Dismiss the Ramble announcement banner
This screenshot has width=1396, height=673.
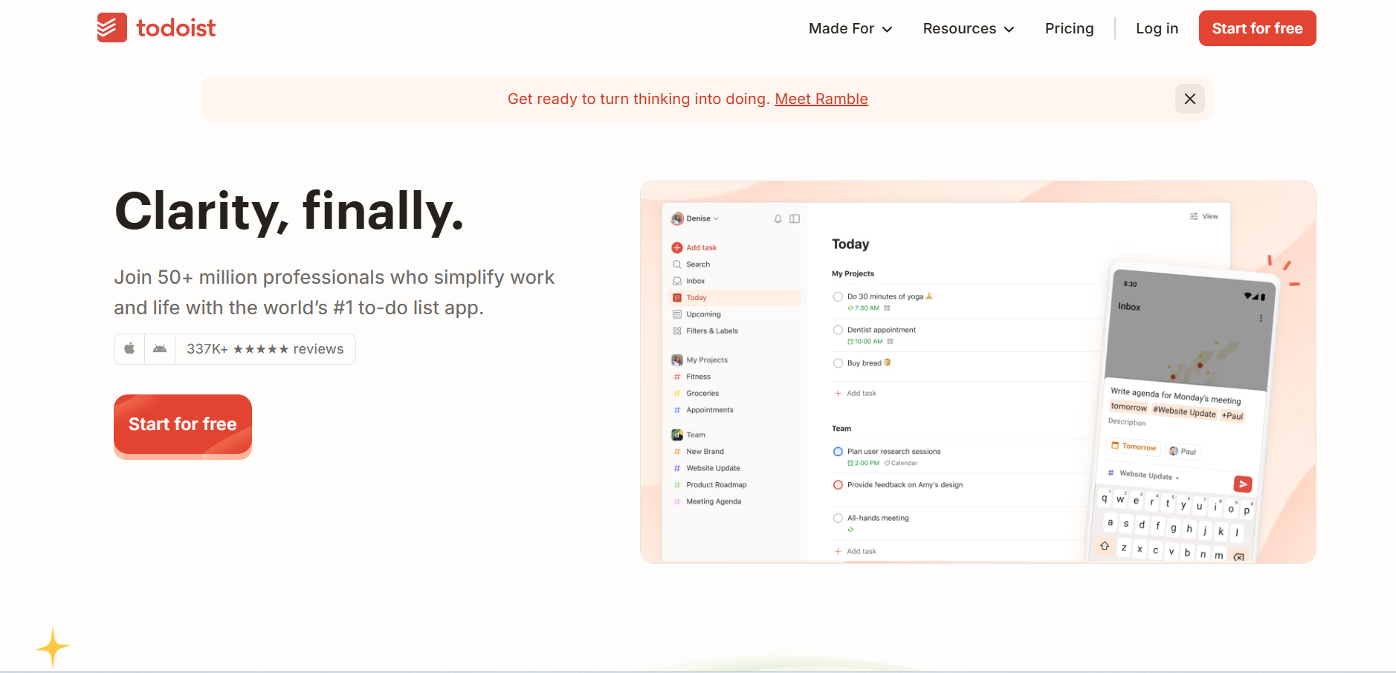click(1189, 99)
